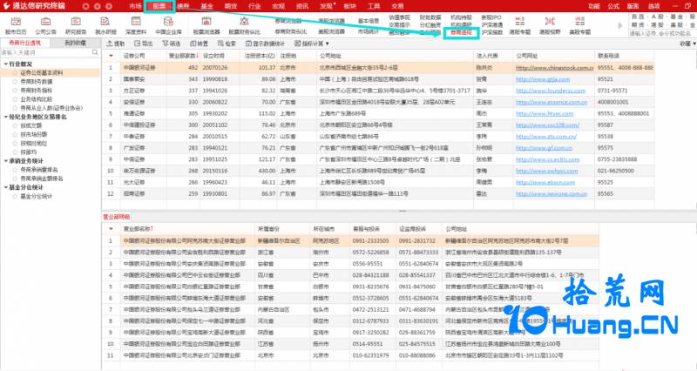The image size is (697, 371).
Task: Sort by 营业部名称 header in lower table
Action: point(139,229)
